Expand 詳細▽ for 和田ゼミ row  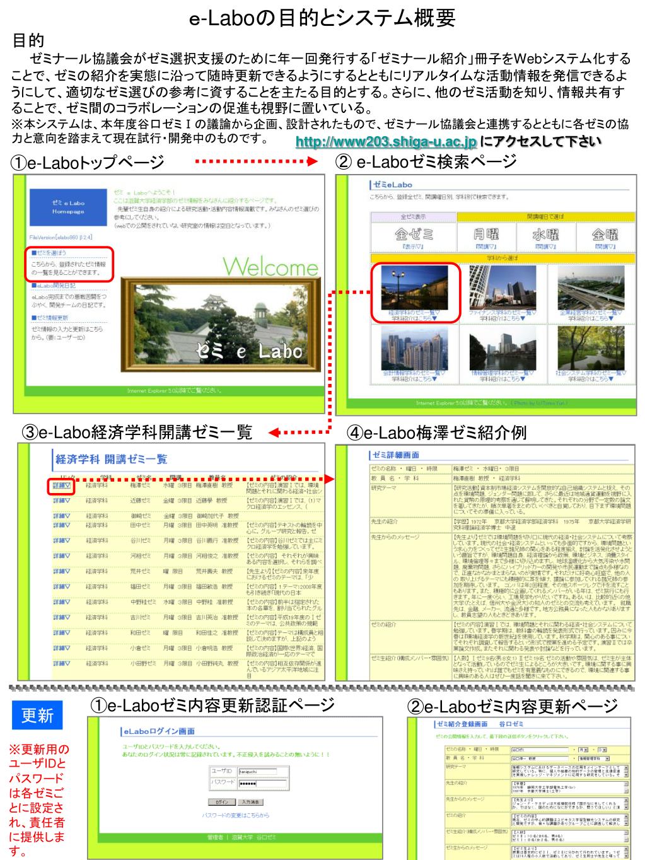(x=61, y=632)
